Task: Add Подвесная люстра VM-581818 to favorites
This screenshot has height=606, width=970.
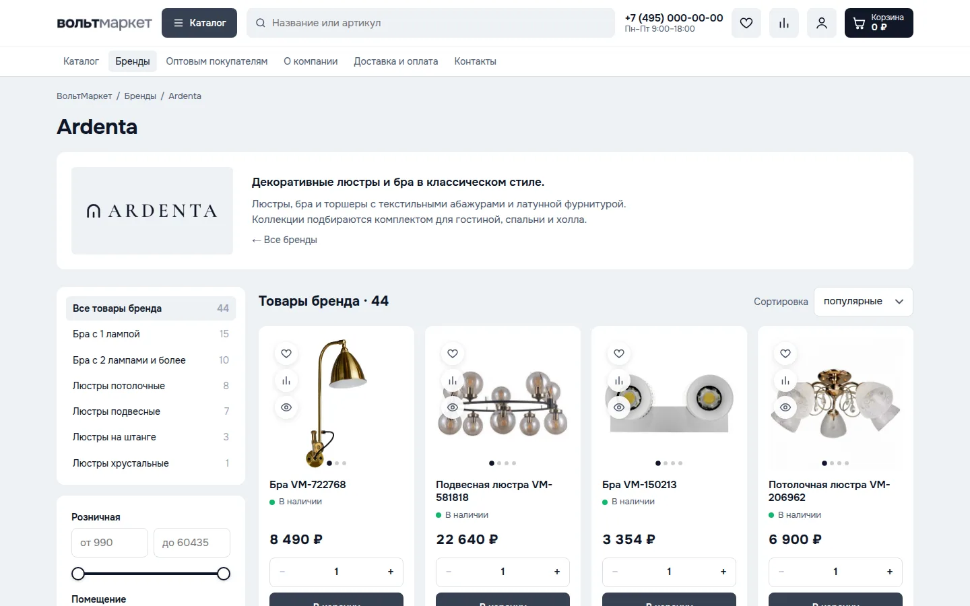Action: pyautogui.click(x=453, y=353)
